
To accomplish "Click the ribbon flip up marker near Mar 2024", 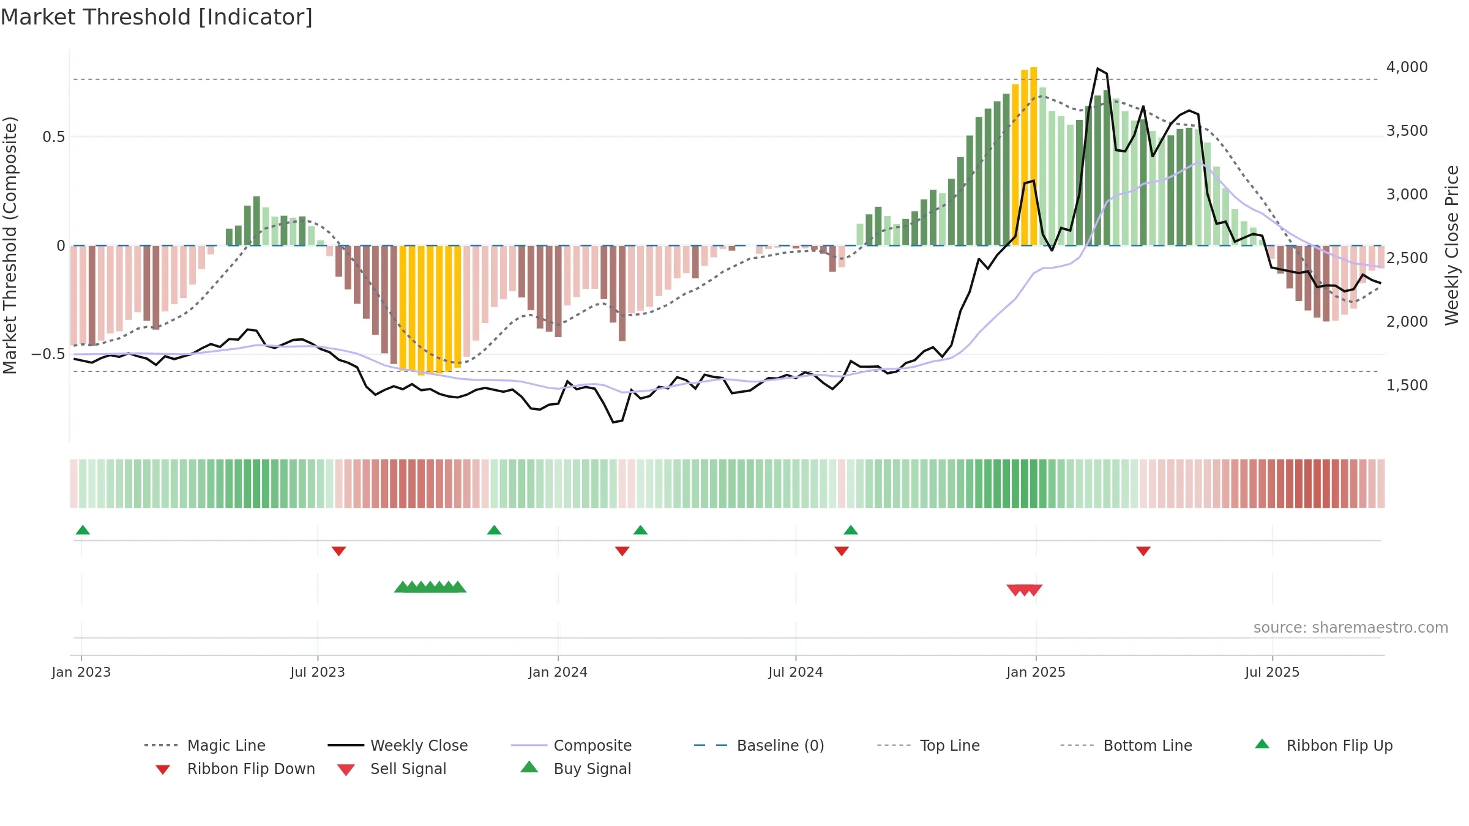I will point(640,530).
